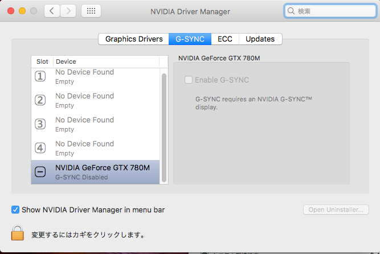Select the NVIDIA GeForce GTX 780M row

[x=103, y=172]
